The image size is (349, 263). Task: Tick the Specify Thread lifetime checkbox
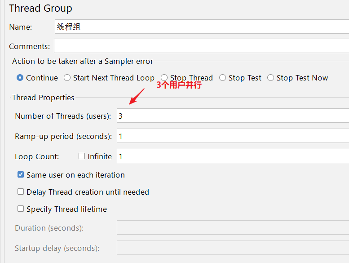[x=21, y=209]
